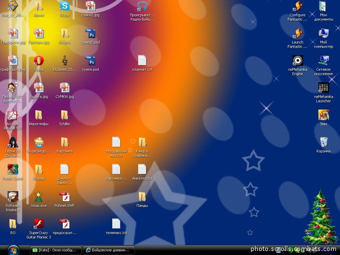Select the сумки.psd Photoshop file
Image resolution: width=340 pixels, height=255 pixels.
[x=91, y=61]
